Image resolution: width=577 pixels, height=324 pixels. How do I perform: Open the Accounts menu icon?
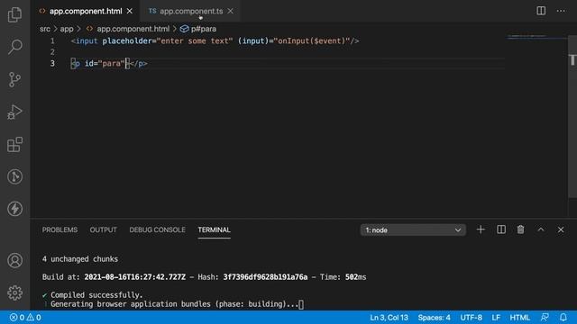tap(14, 260)
